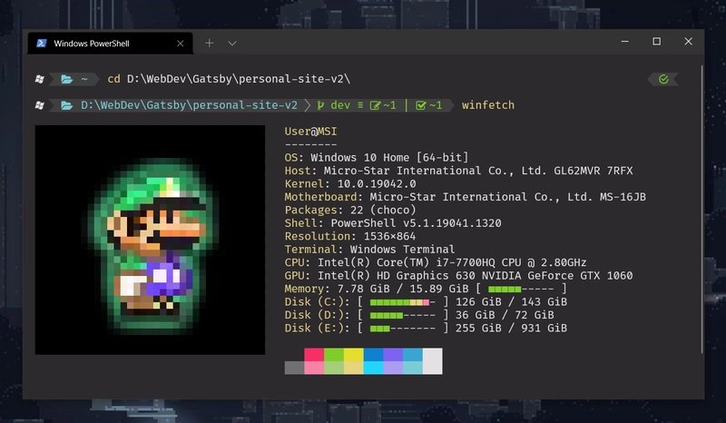This screenshot has height=423, width=726.
Task: Click the cd D:\WebDev\Gatsby command text
Action: 229,79
